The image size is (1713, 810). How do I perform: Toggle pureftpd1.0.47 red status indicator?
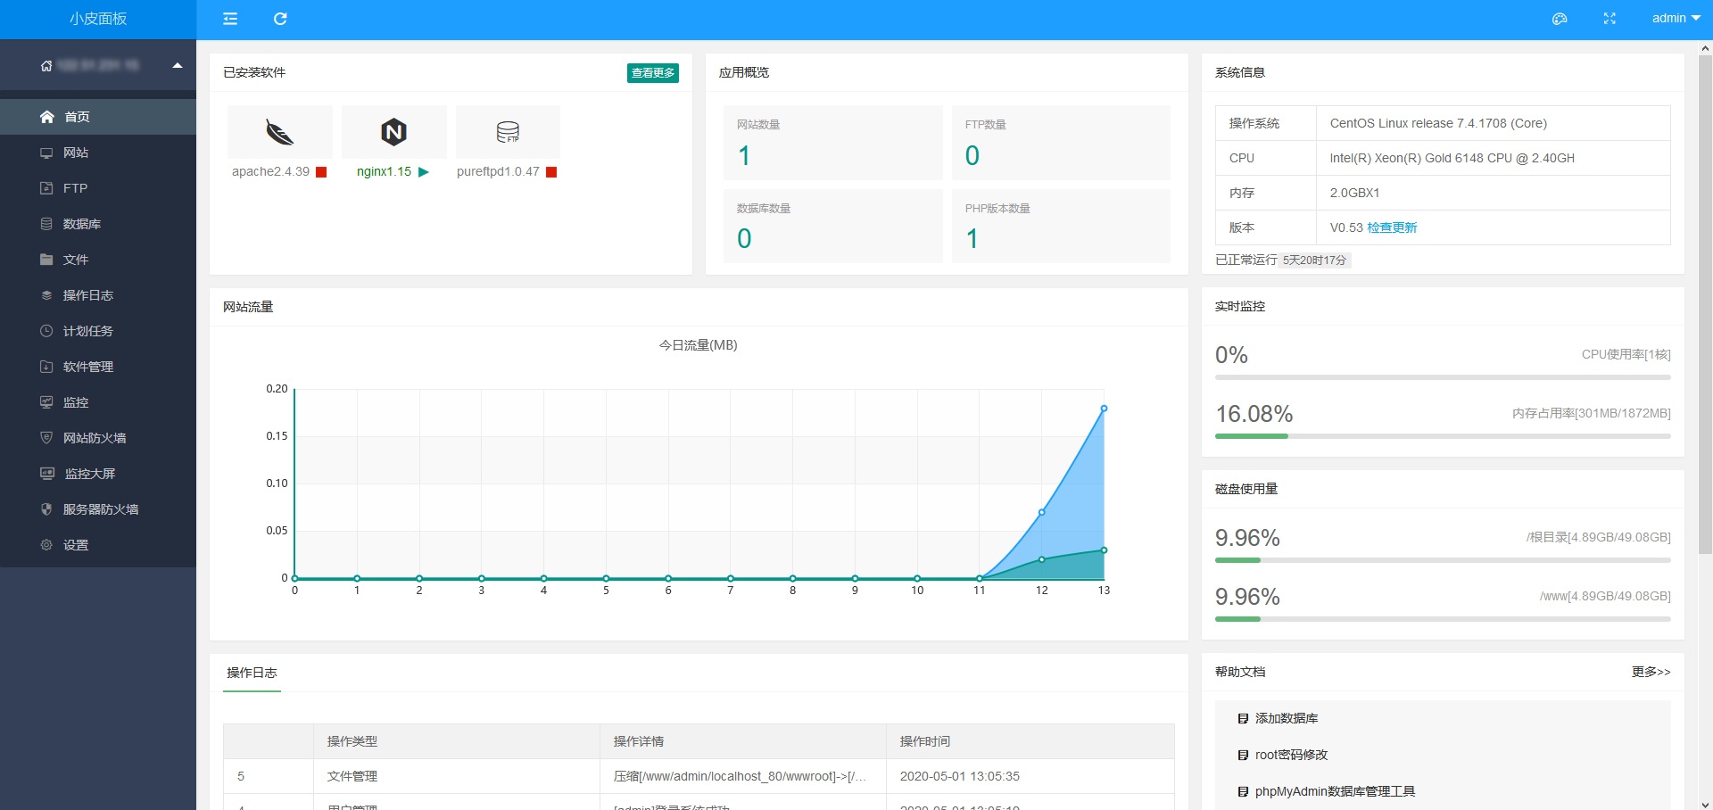(x=551, y=172)
